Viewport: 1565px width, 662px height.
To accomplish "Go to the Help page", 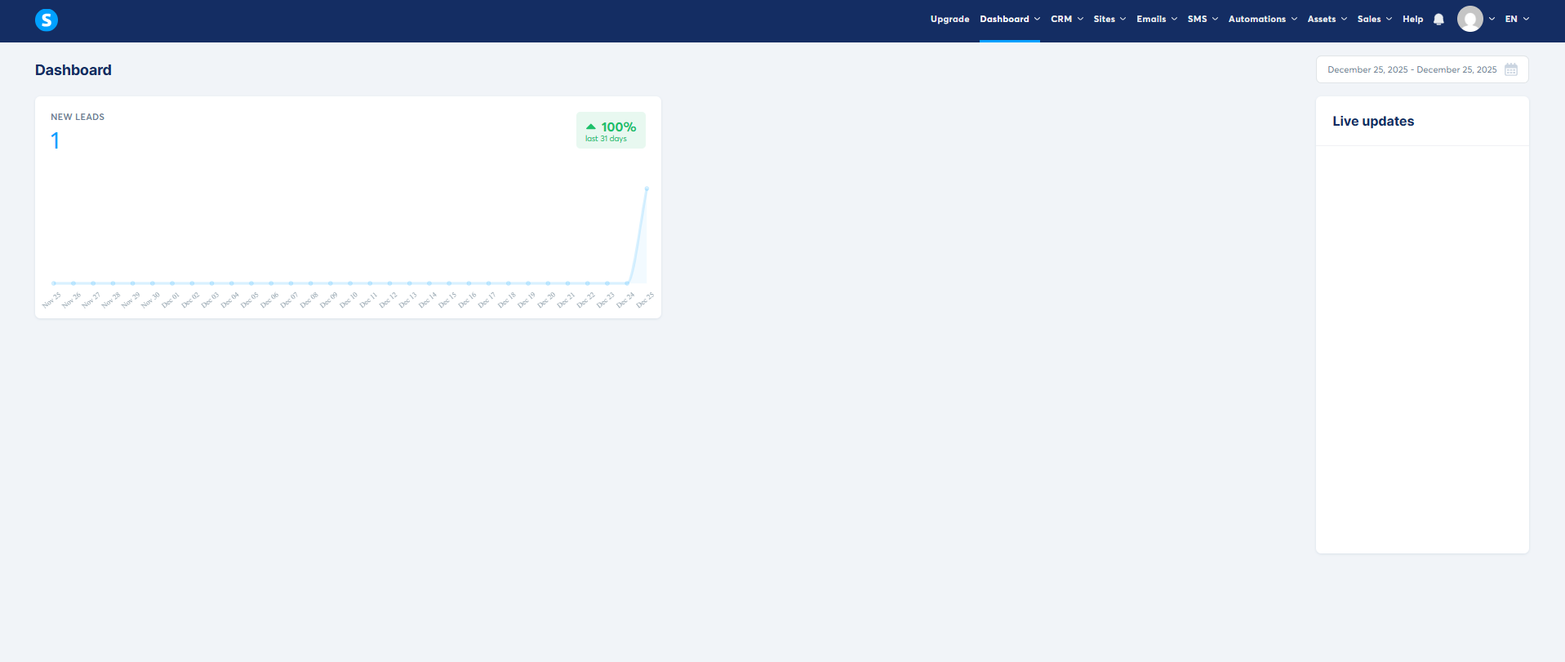I will [x=1412, y=19].
